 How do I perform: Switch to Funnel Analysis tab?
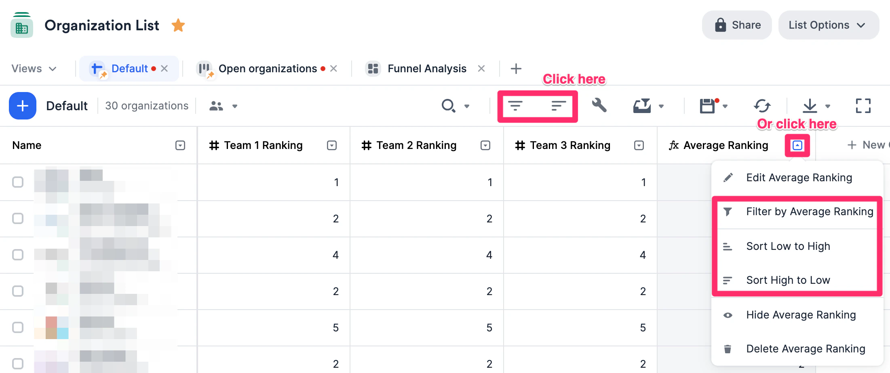pos(427,69)
